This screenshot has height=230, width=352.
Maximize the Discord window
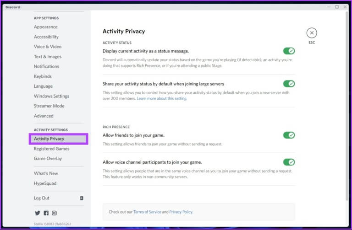click(337, 7)
